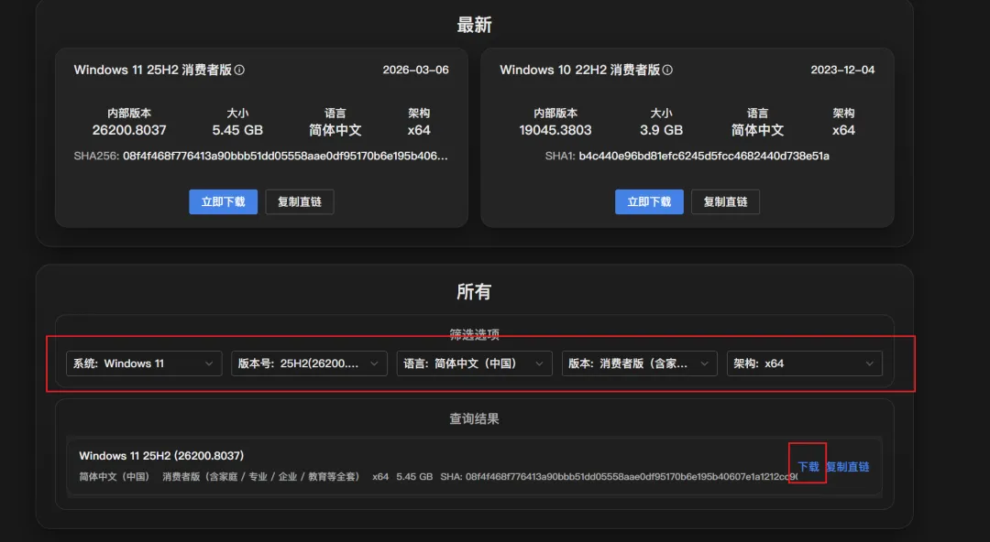
Task: Click the SHA hash in query result row
Action: 632,476
